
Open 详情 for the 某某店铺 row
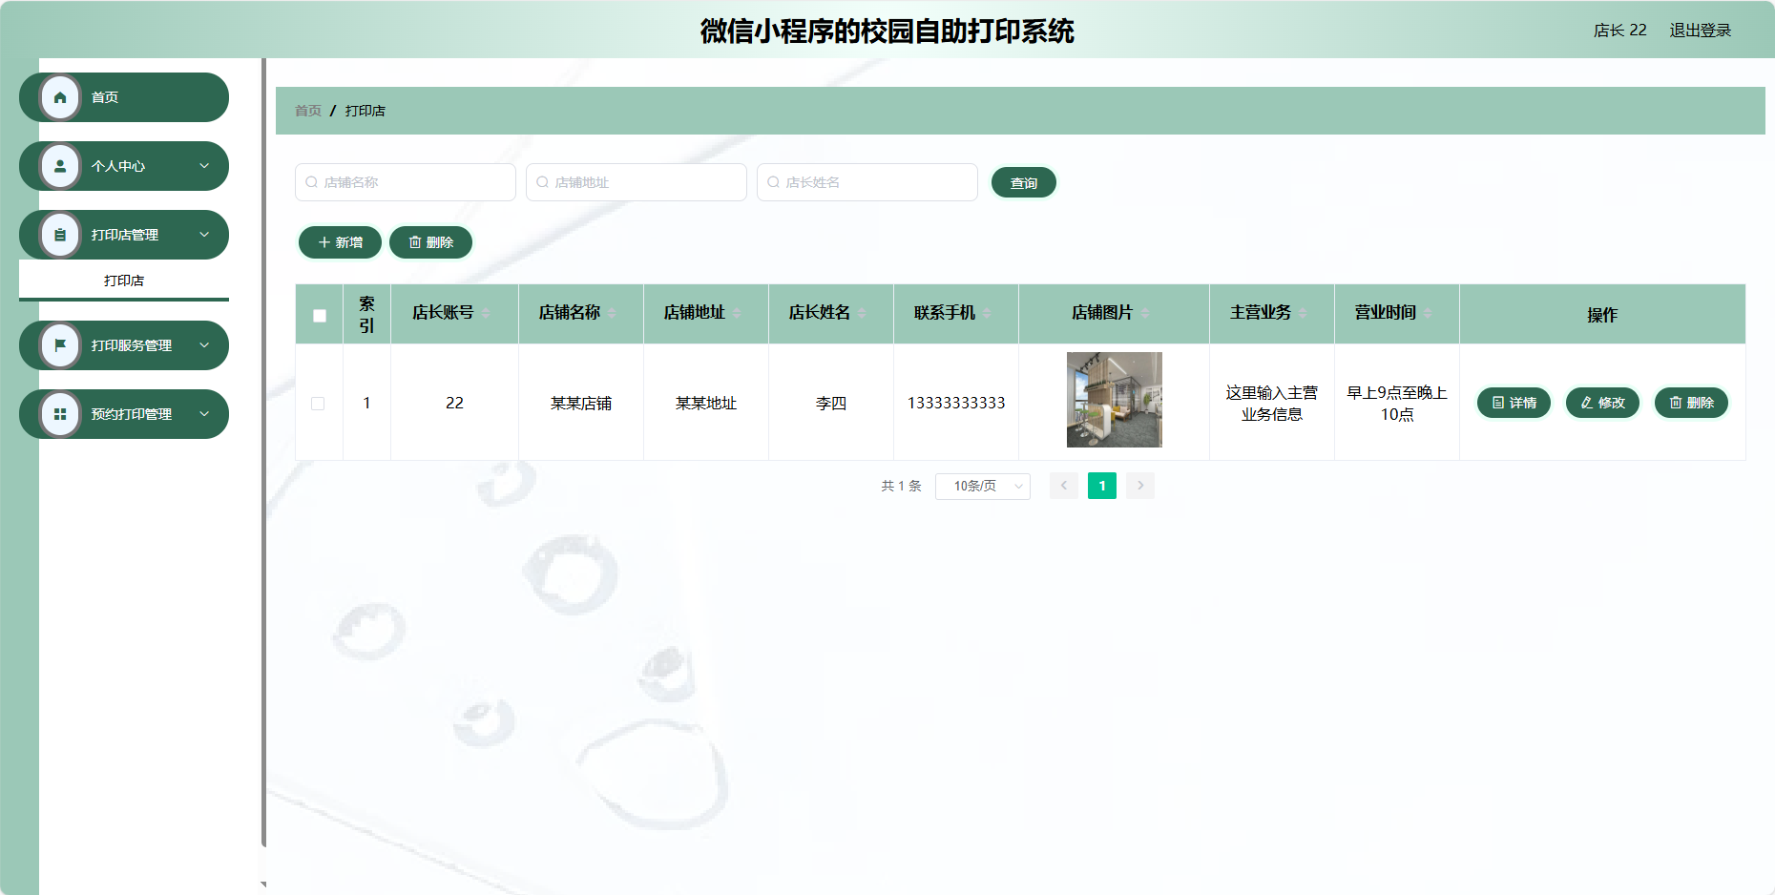click(1514, 403)
